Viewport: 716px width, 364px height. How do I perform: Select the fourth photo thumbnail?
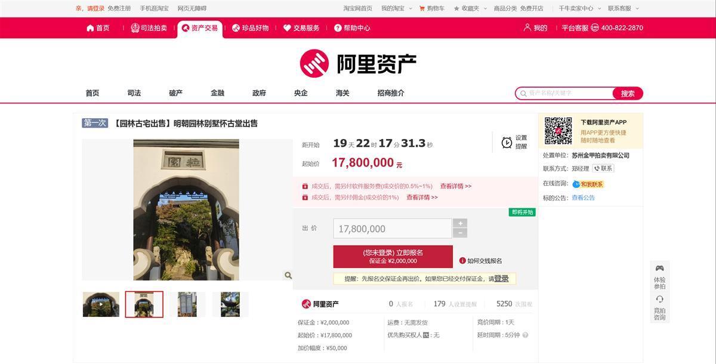click(230, 304)
